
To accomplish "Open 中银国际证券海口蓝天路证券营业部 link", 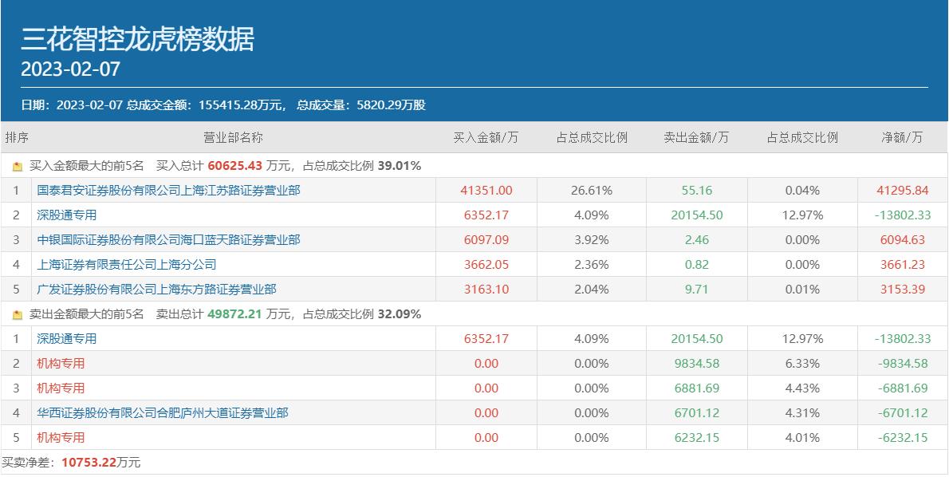I will (x=168, y=240).
